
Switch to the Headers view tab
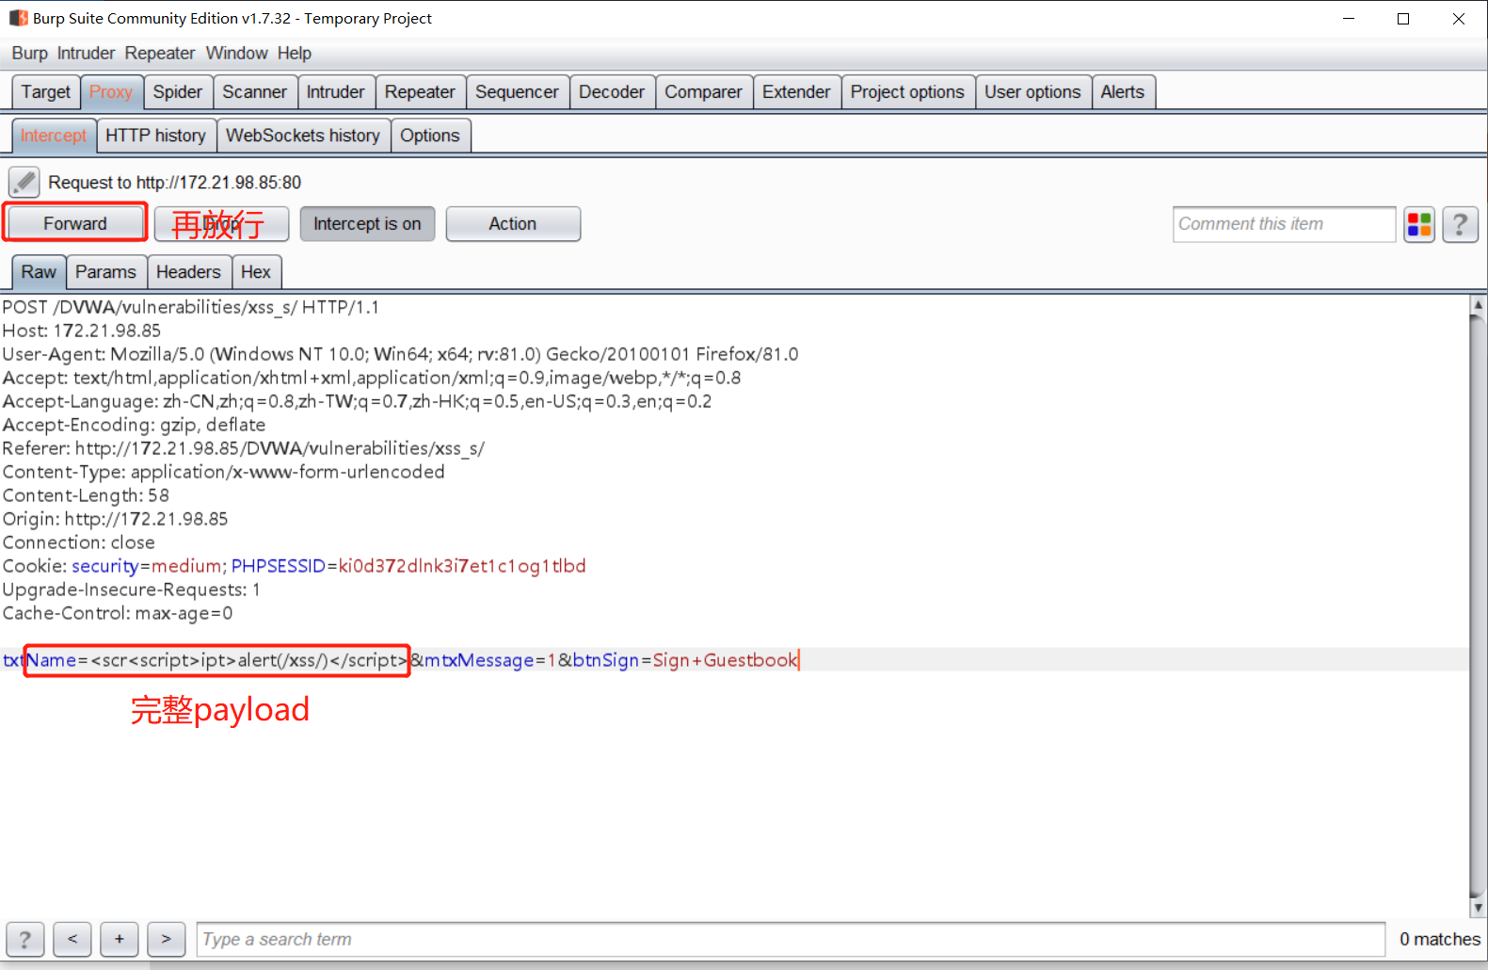(x=188, y=272)
